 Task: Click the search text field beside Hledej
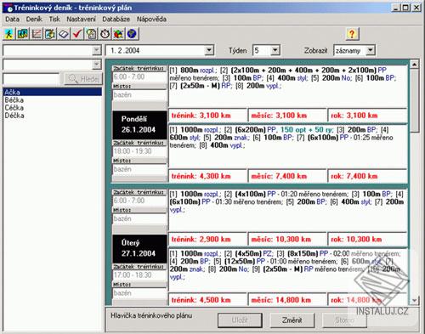pos(31,79)
